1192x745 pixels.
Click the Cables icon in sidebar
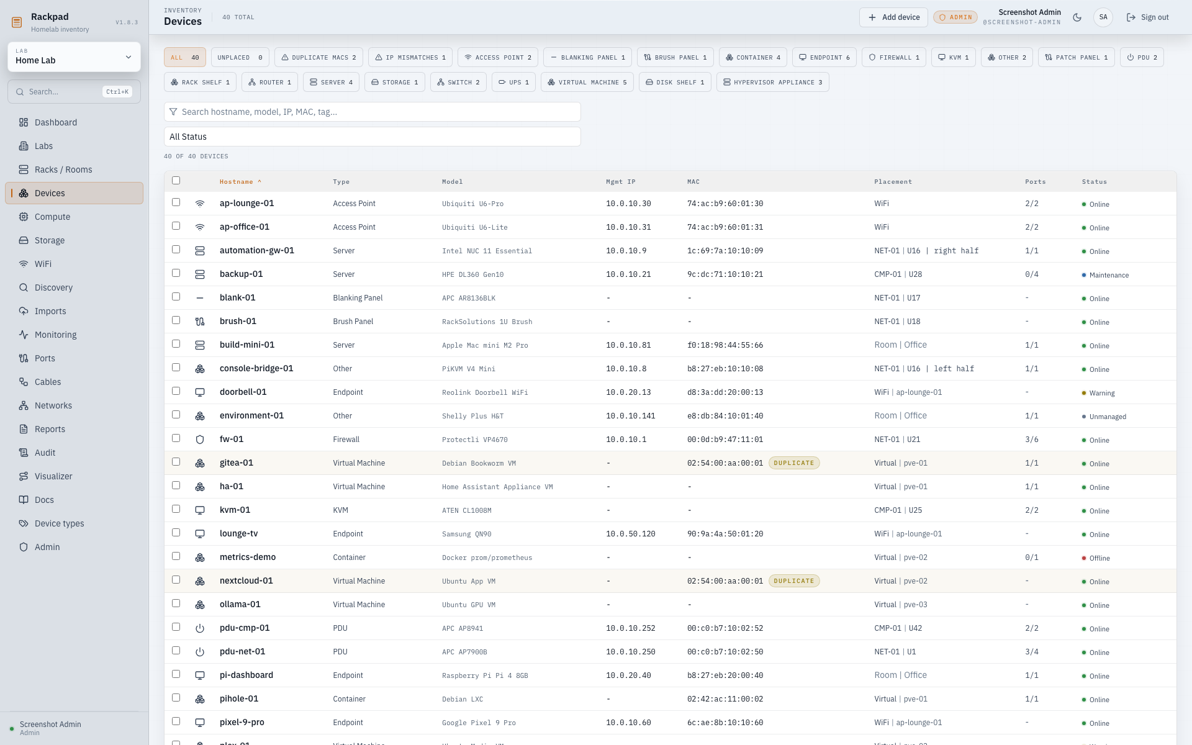[24, 382]
